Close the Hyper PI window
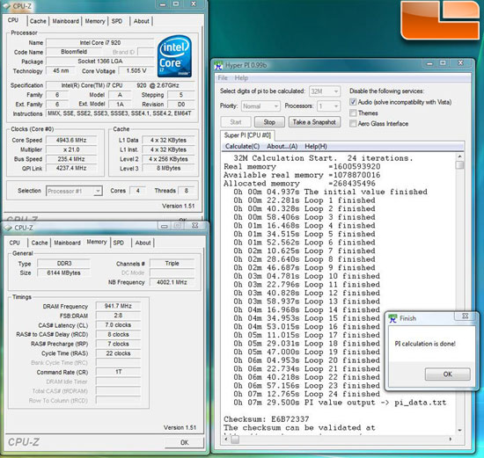This screenshot has width=484, height=458. 460,63
